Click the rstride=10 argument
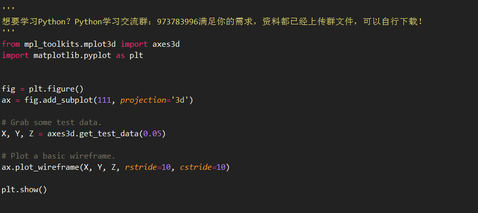 147,167
